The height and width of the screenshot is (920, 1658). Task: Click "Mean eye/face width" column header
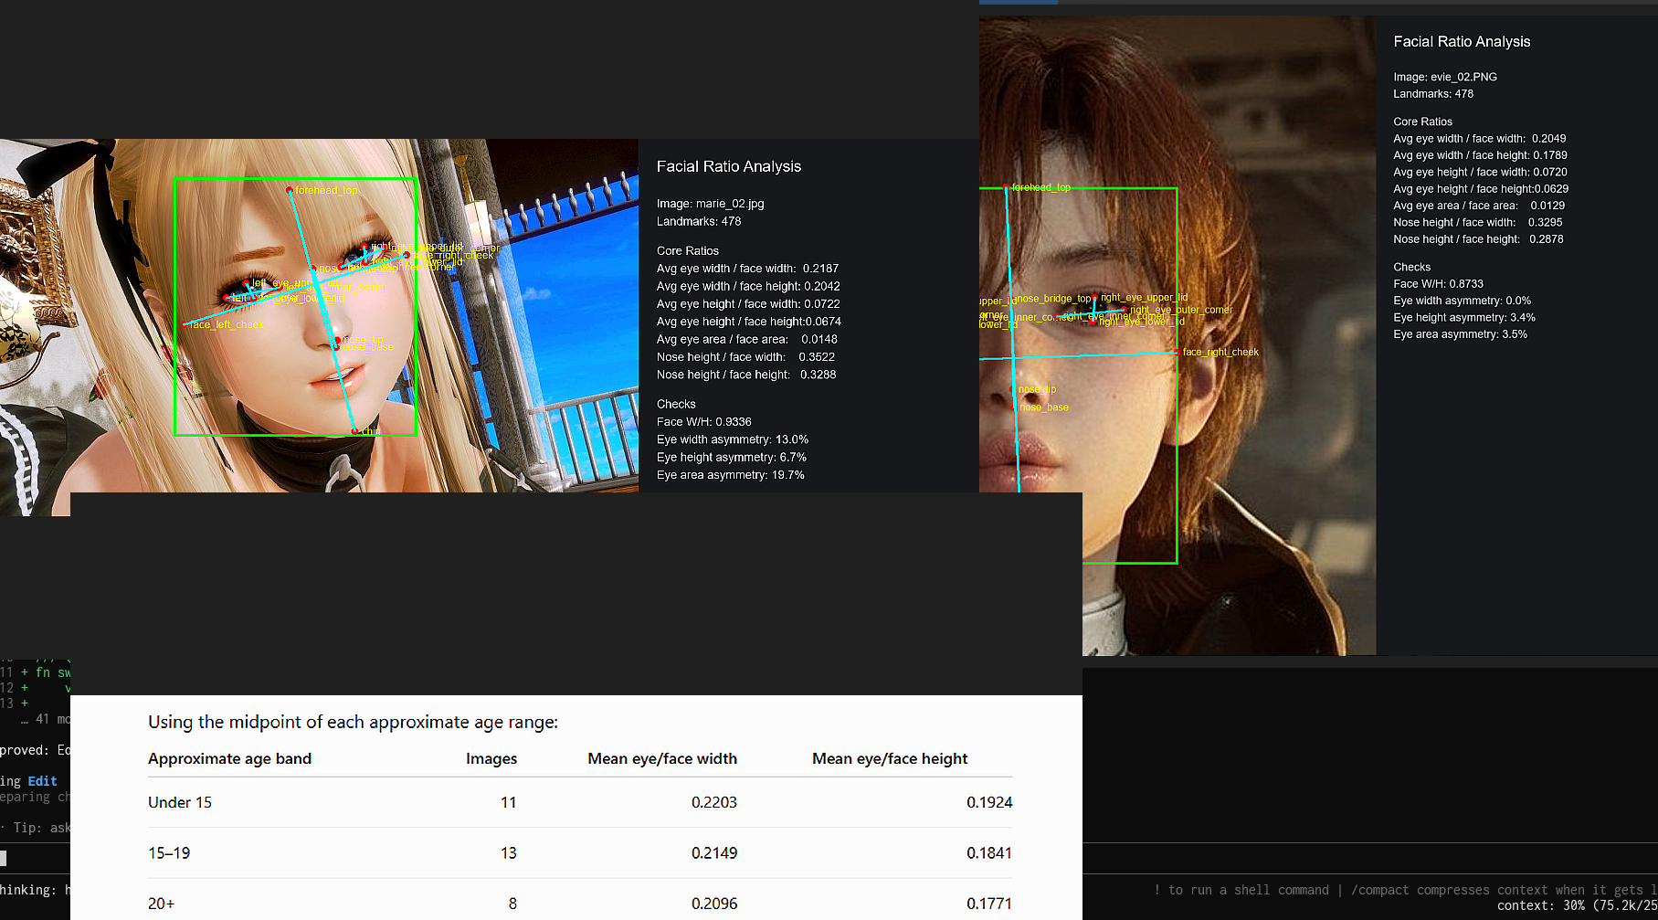tap(662, 758)
